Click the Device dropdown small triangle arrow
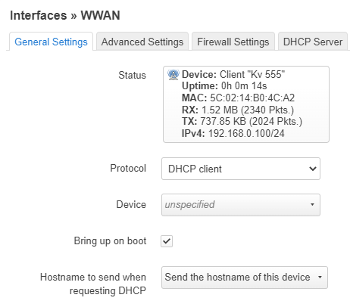The height and width of the screenshot is (304, 350). [312, 205]
